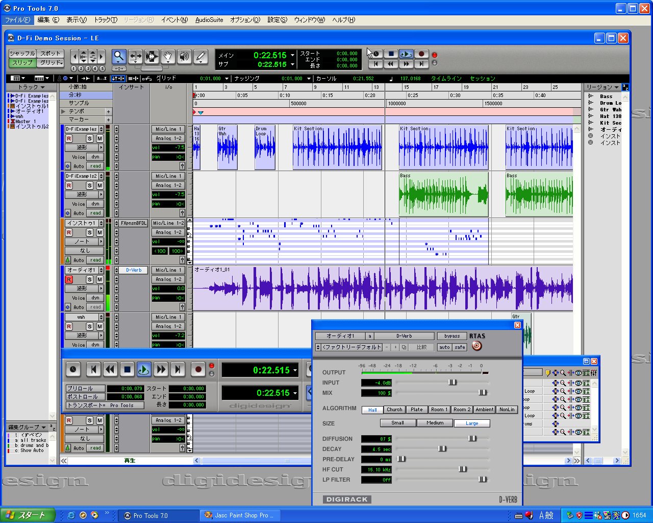
Task: Toggle bypass on D-Verb plug-in
Action: click(451, 336)
